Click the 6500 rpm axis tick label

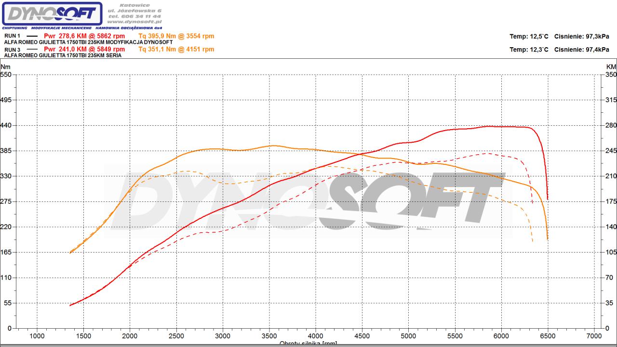point(548,336)
